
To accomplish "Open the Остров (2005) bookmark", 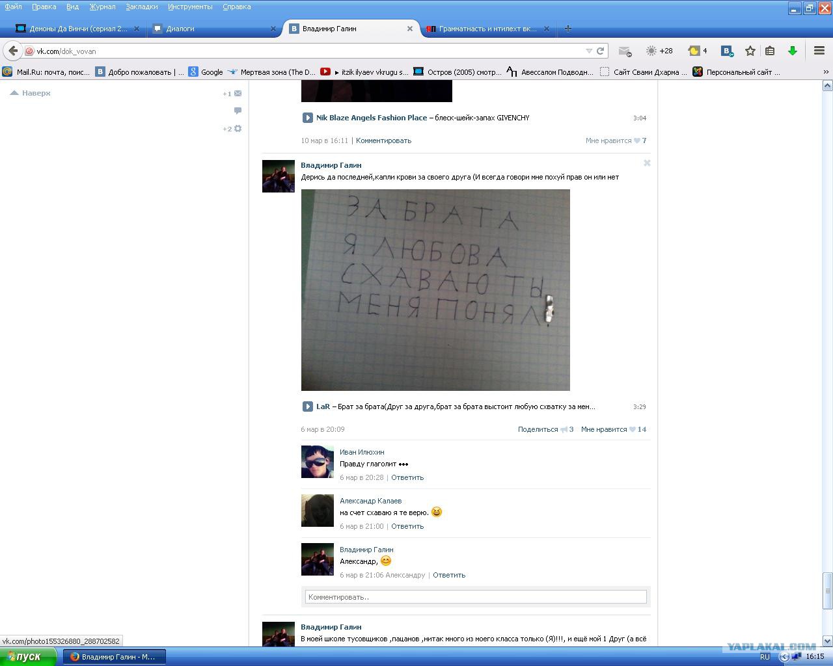I will pyautogui.click(x=457, y=72).
